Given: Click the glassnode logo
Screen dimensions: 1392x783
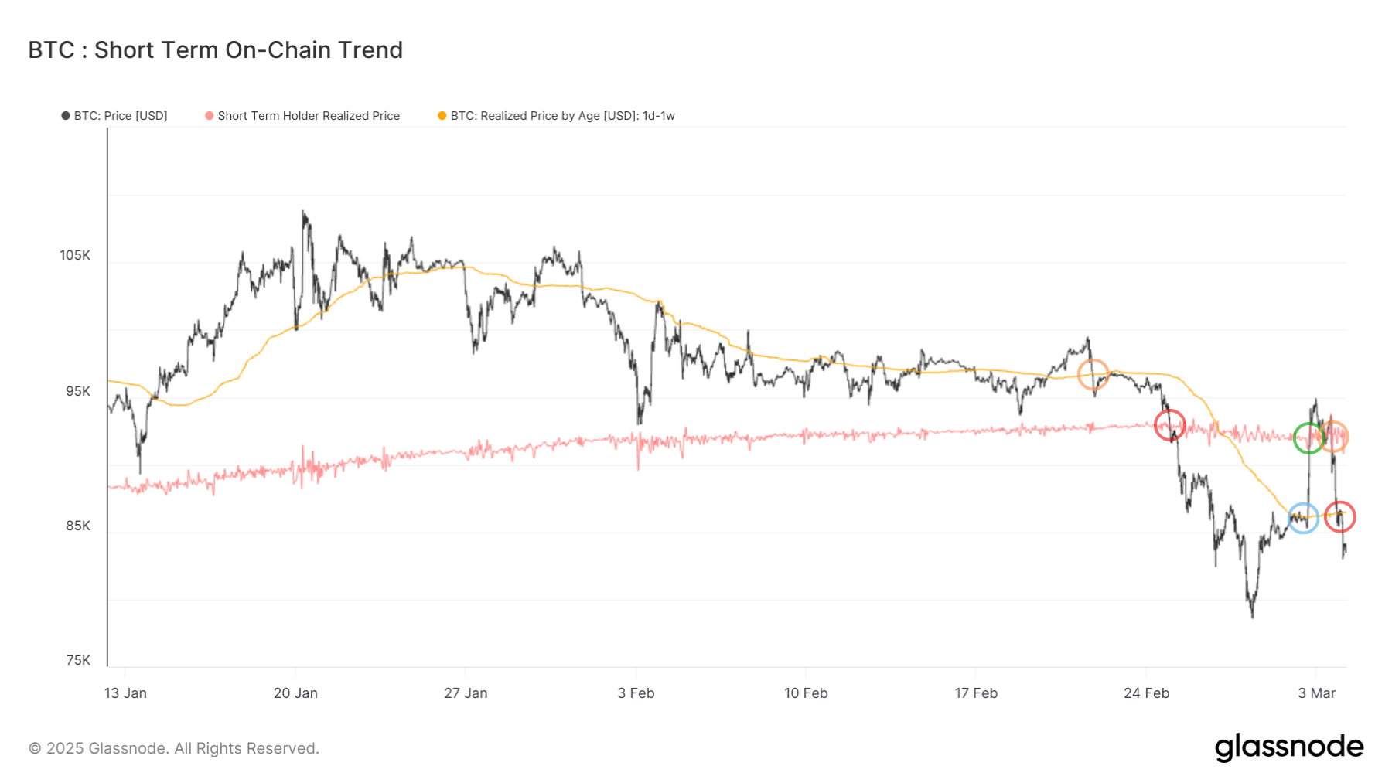Looking at the screenshot, I should 1288,747.
